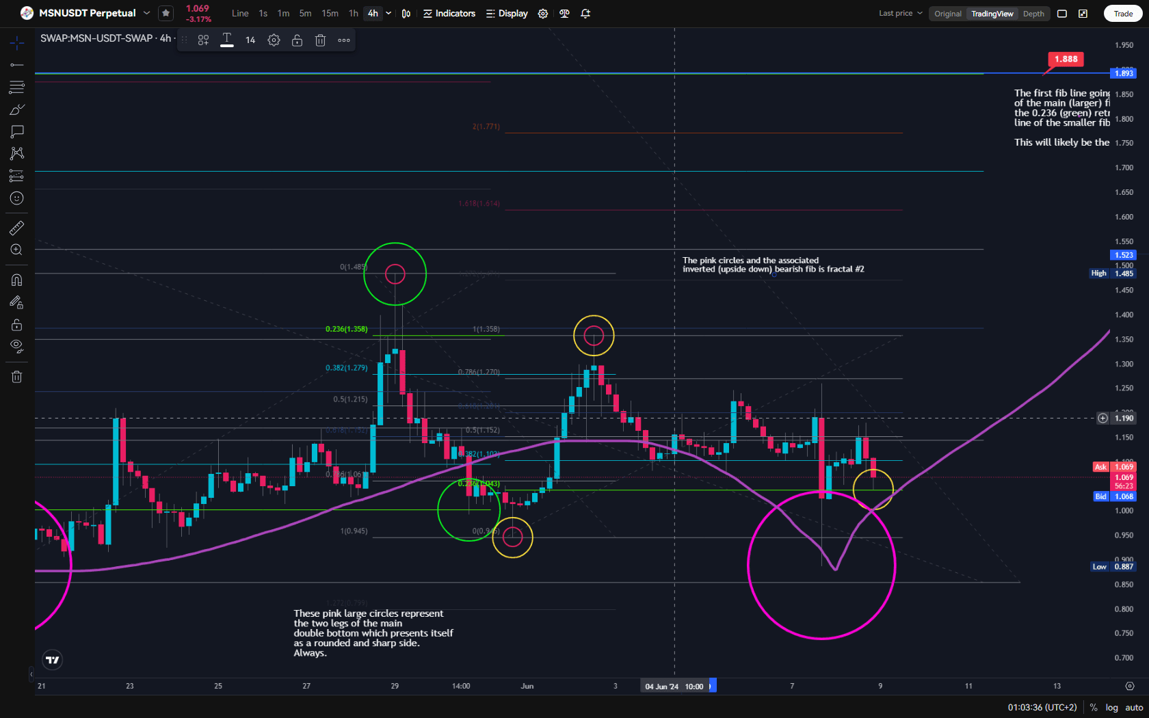Open chart settings gear in top bar
The image size is (1149, 718).
pyautogui.click(x=543, y=13)
